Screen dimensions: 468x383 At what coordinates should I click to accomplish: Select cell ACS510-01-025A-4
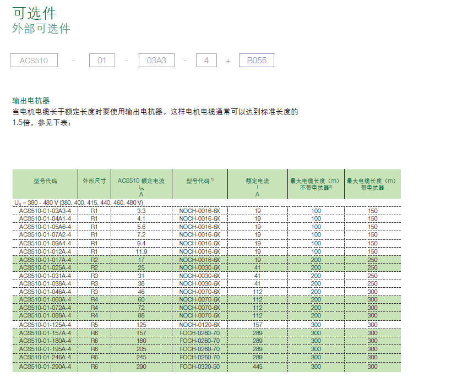pyautogui.click(x=45, y=267)
